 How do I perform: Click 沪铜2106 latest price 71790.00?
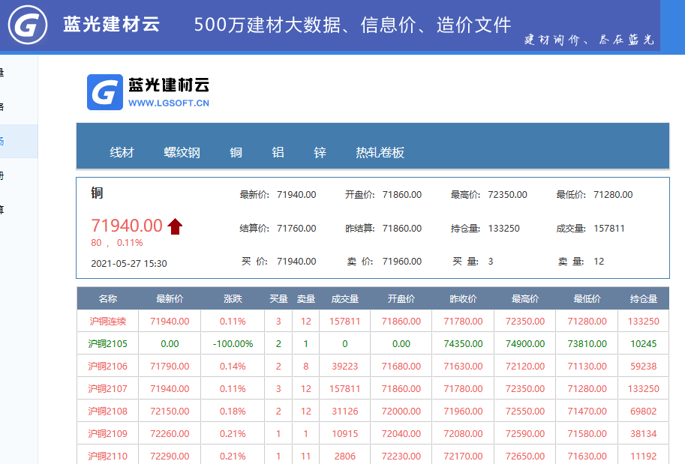coord(170,367)
